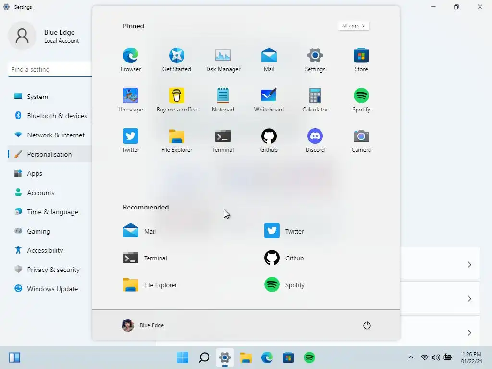The image size is (492, 369).
Task: Open pinned File Explorer
Action: [177, 140]
